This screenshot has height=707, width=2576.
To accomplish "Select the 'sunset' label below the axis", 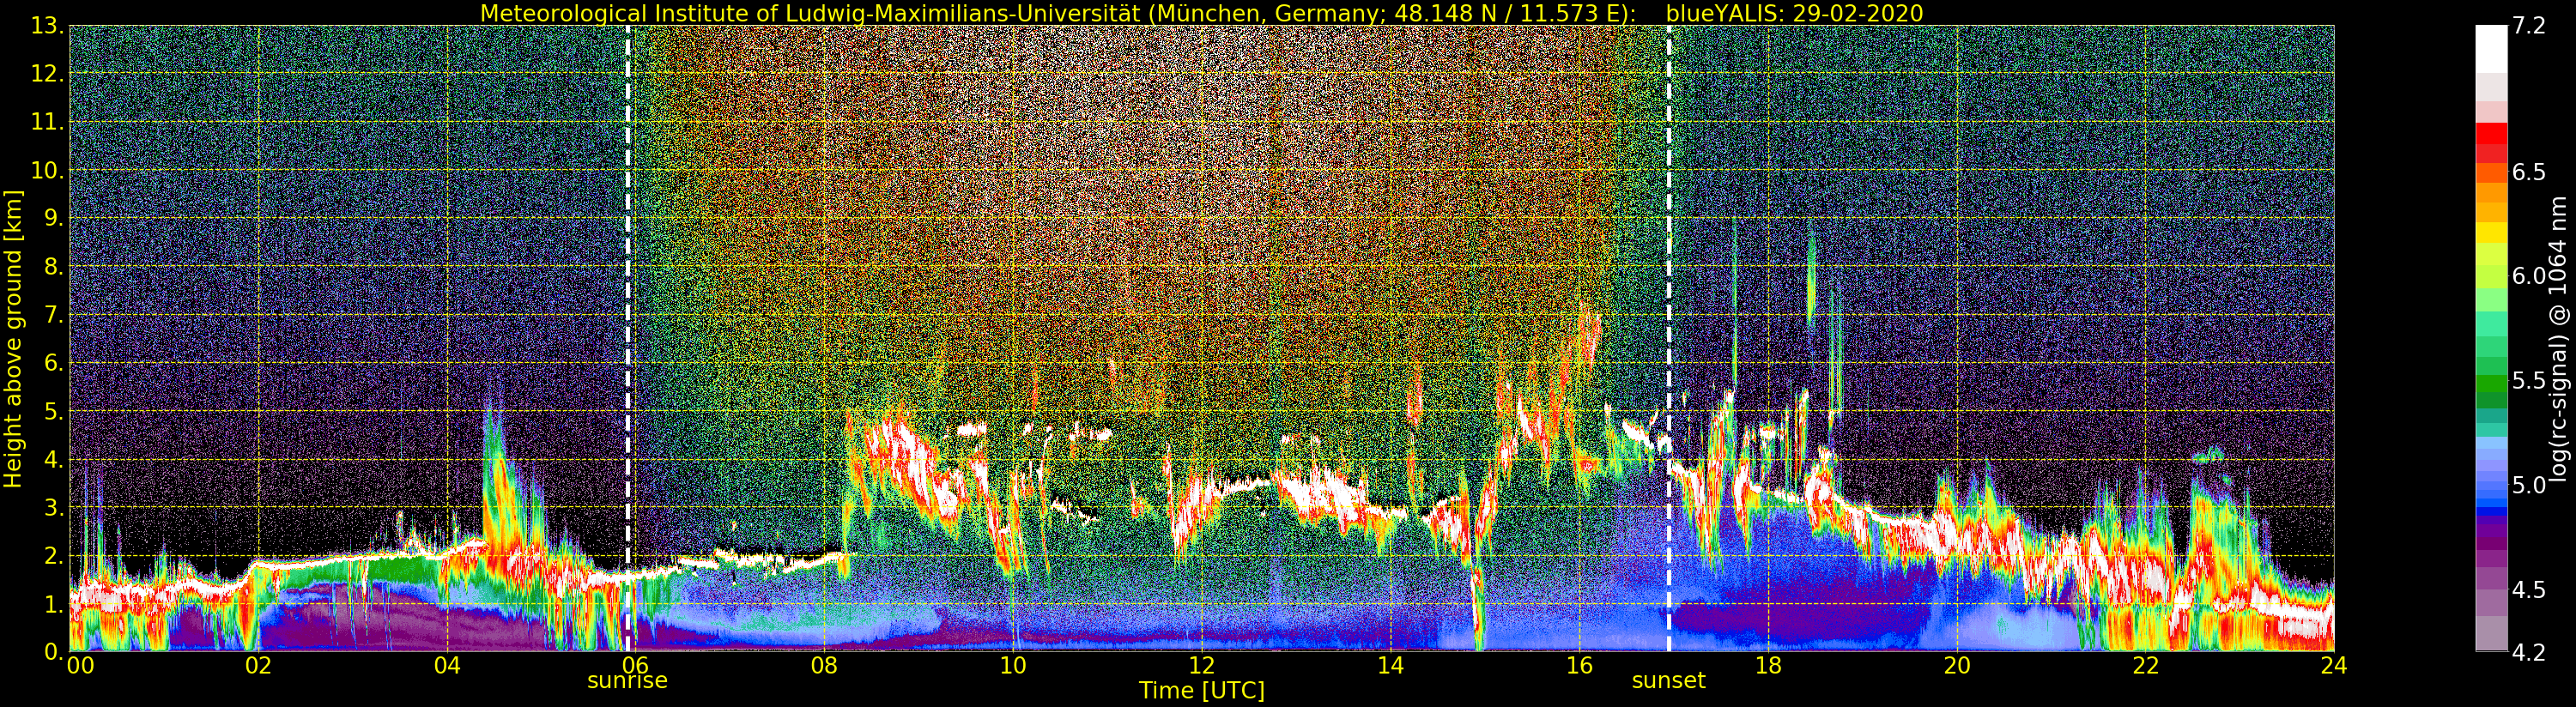I will 1668,681.
